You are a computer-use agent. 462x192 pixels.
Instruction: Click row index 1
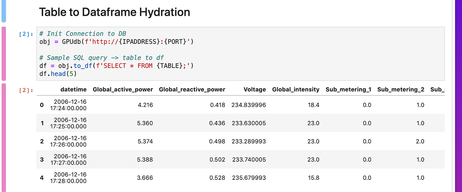[x=42, y=123]
